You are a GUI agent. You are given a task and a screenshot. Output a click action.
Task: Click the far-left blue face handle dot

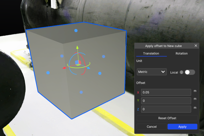coord(48,73)
